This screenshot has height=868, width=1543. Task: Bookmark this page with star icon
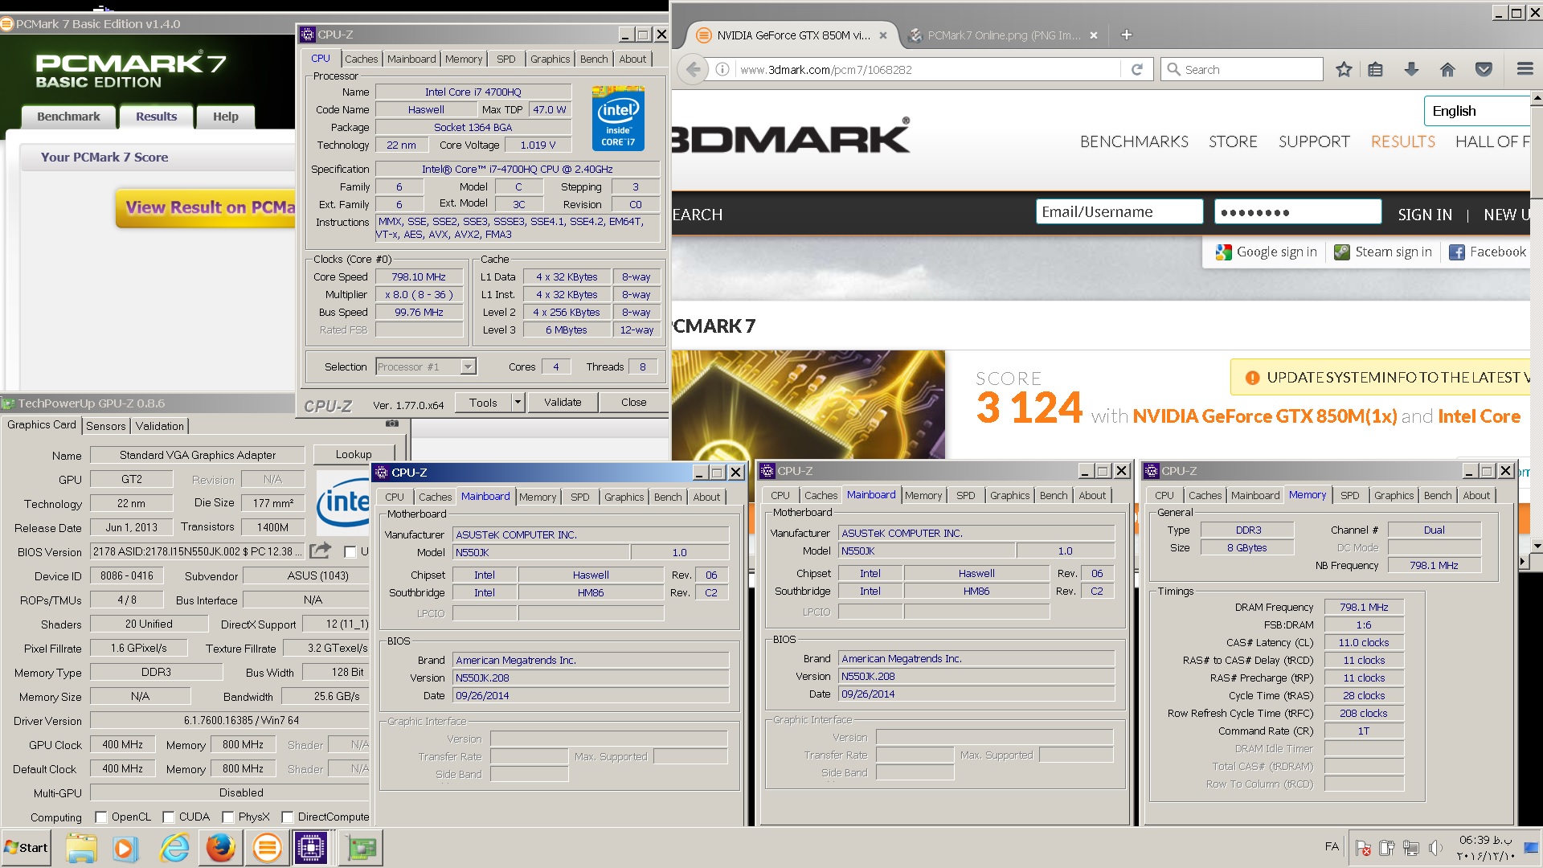tap(1343, 70)
